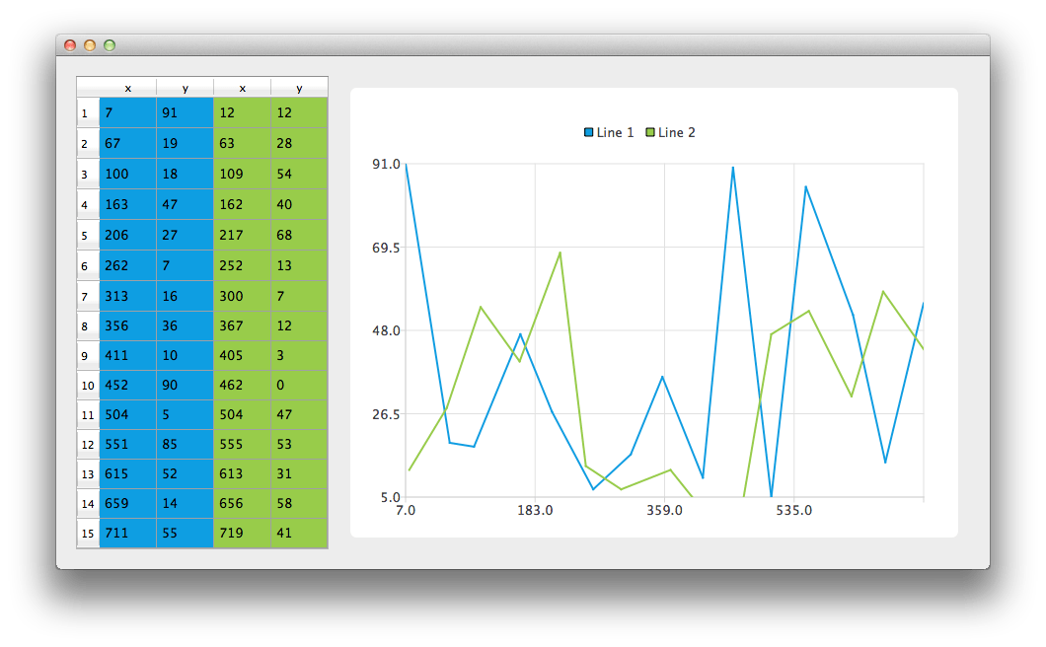
Task: Click the blue cell containing value 91
Action: (185, 112)
